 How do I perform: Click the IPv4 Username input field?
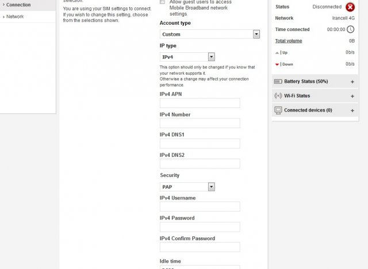[200, 207]
